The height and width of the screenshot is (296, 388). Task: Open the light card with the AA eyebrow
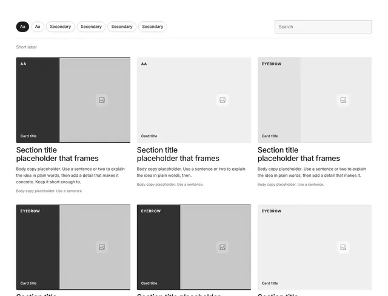click(194, 100)
